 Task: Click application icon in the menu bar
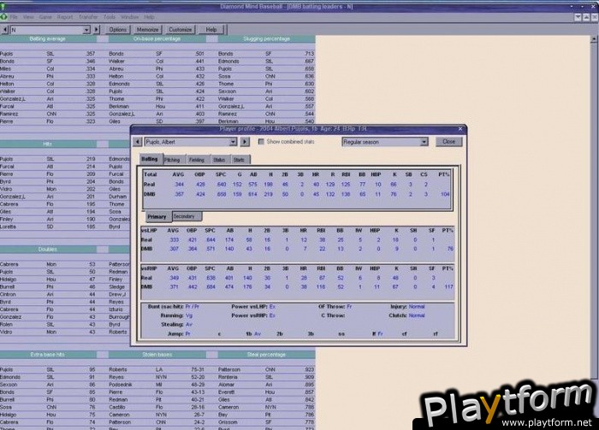pyautogui.click(x=3, y=17)
